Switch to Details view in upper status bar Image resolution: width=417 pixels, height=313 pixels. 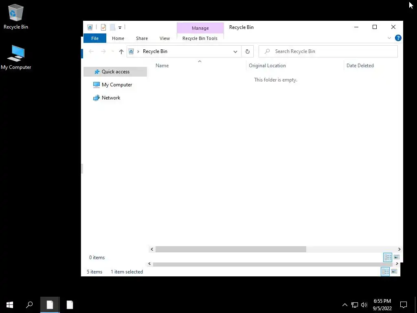(388, 257)
